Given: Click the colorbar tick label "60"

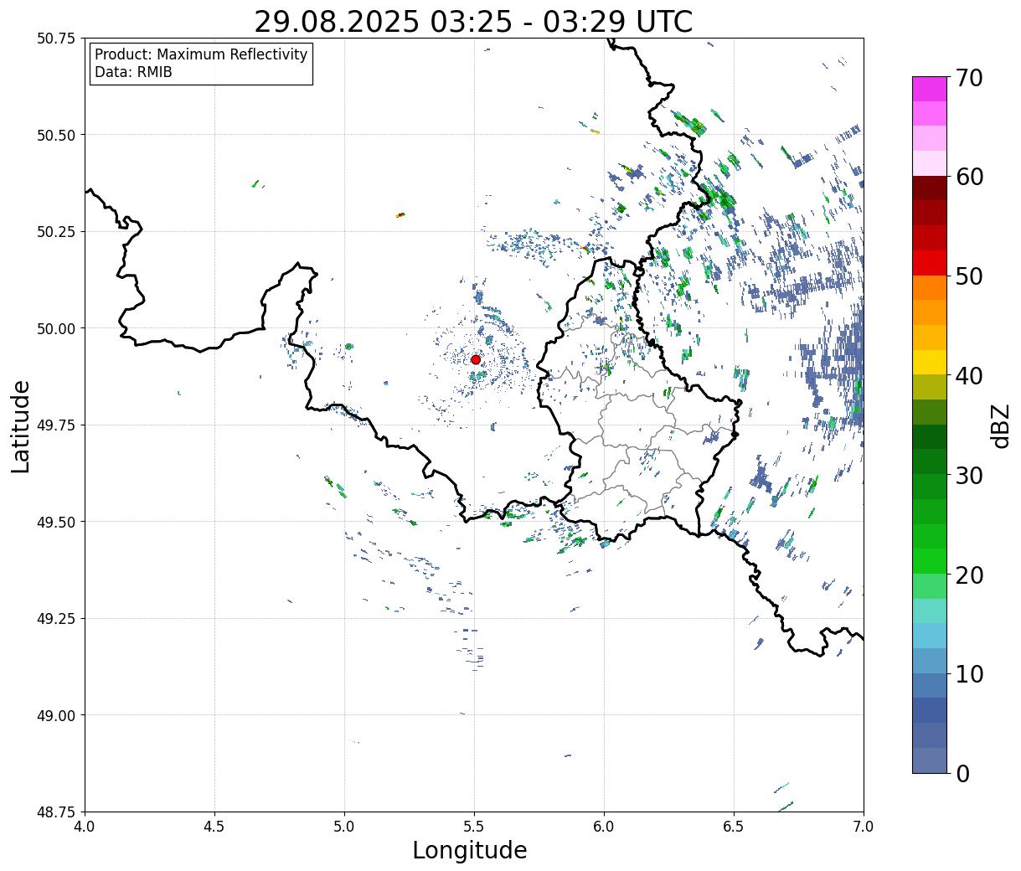Looking at the screenshot, I should tap(969, 177).
